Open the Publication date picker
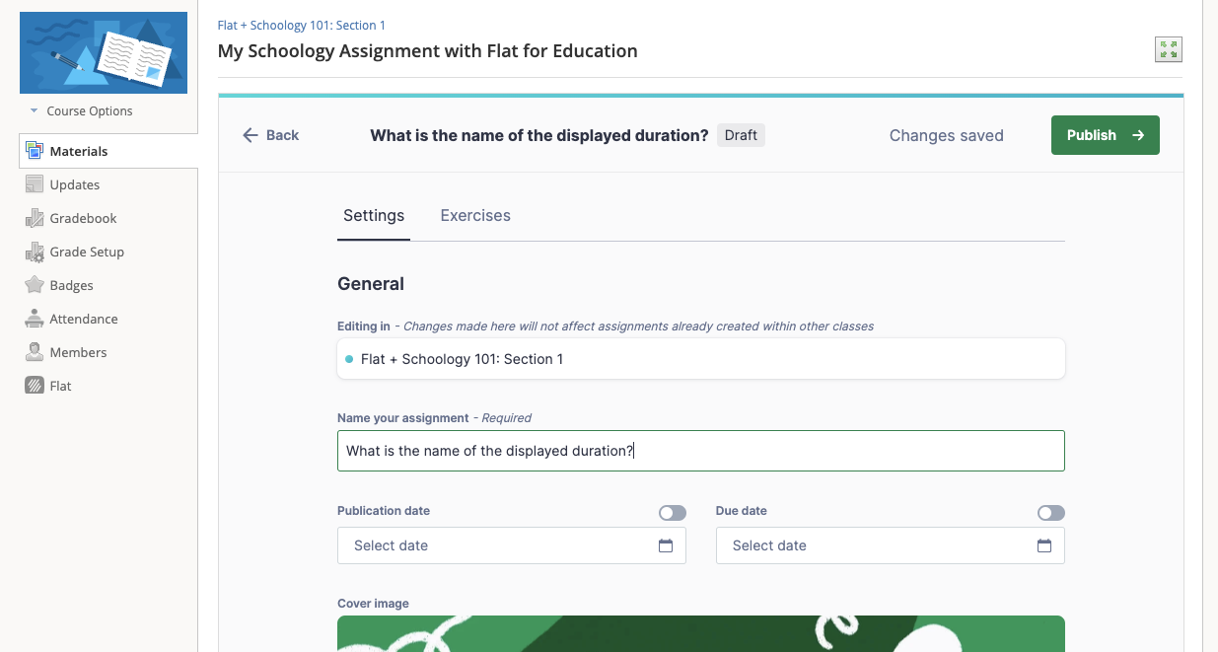The width and height of the screenshot is (1218, 652). tap(666, 543)
